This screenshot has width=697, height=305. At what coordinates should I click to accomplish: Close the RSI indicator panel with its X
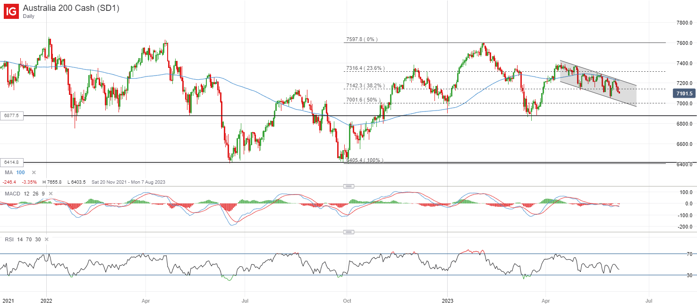(46, 240)
